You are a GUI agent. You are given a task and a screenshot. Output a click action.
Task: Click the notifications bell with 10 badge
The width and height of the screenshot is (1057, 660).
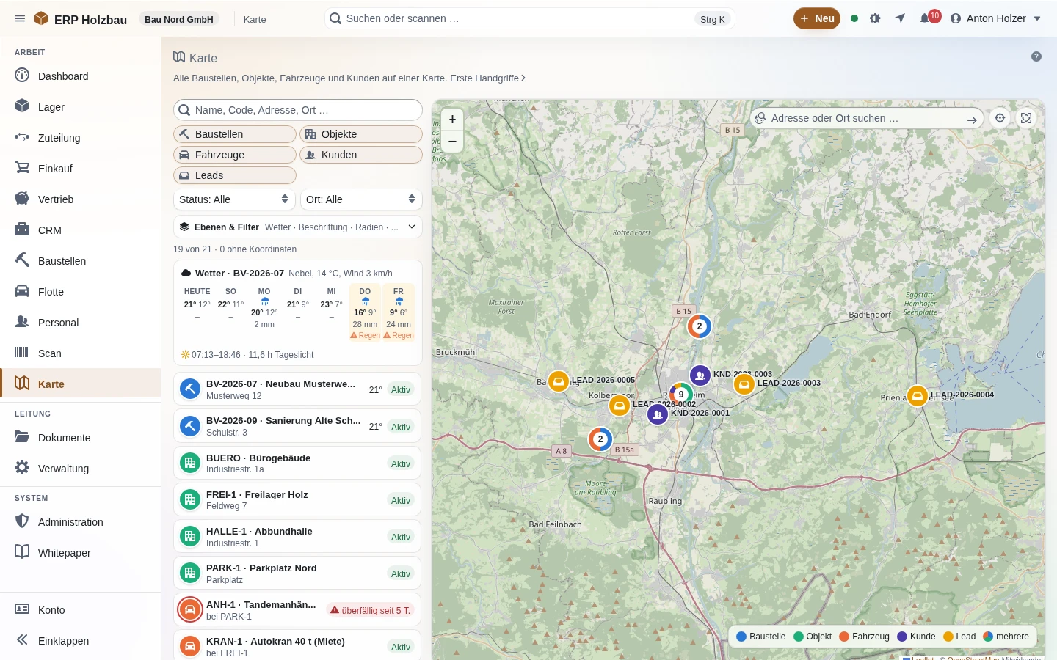tap(926, 18)
